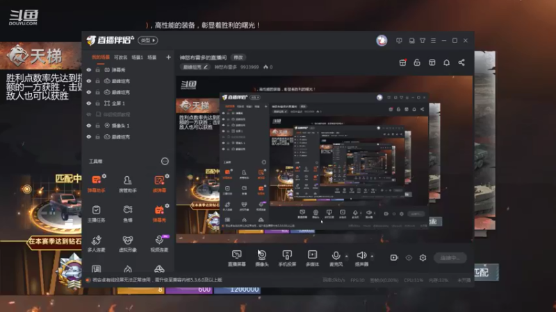Add a new scene with plus button
Screen dimensions: 556x312
coord(168,58)
